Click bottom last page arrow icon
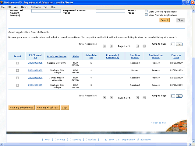The image size is (195, 146). tap(144, 98)
